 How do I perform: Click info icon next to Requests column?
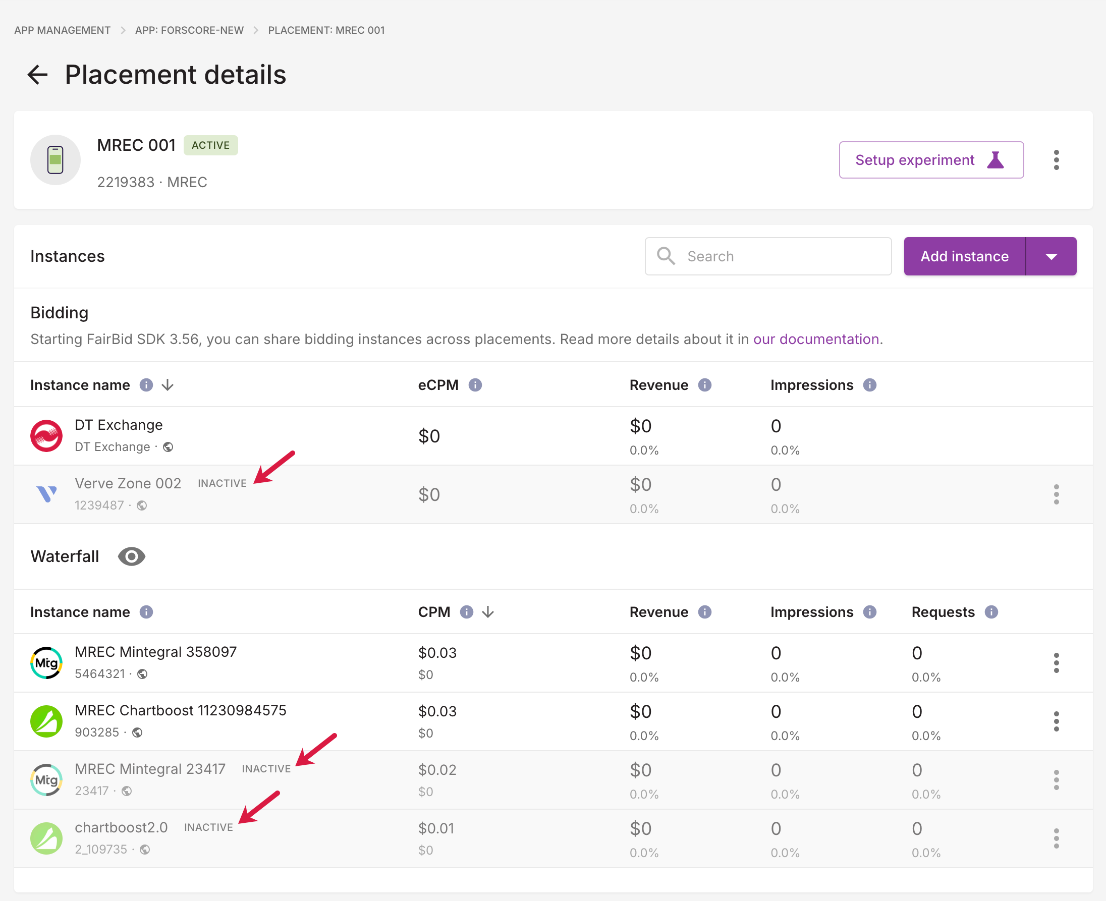[991, 612]
